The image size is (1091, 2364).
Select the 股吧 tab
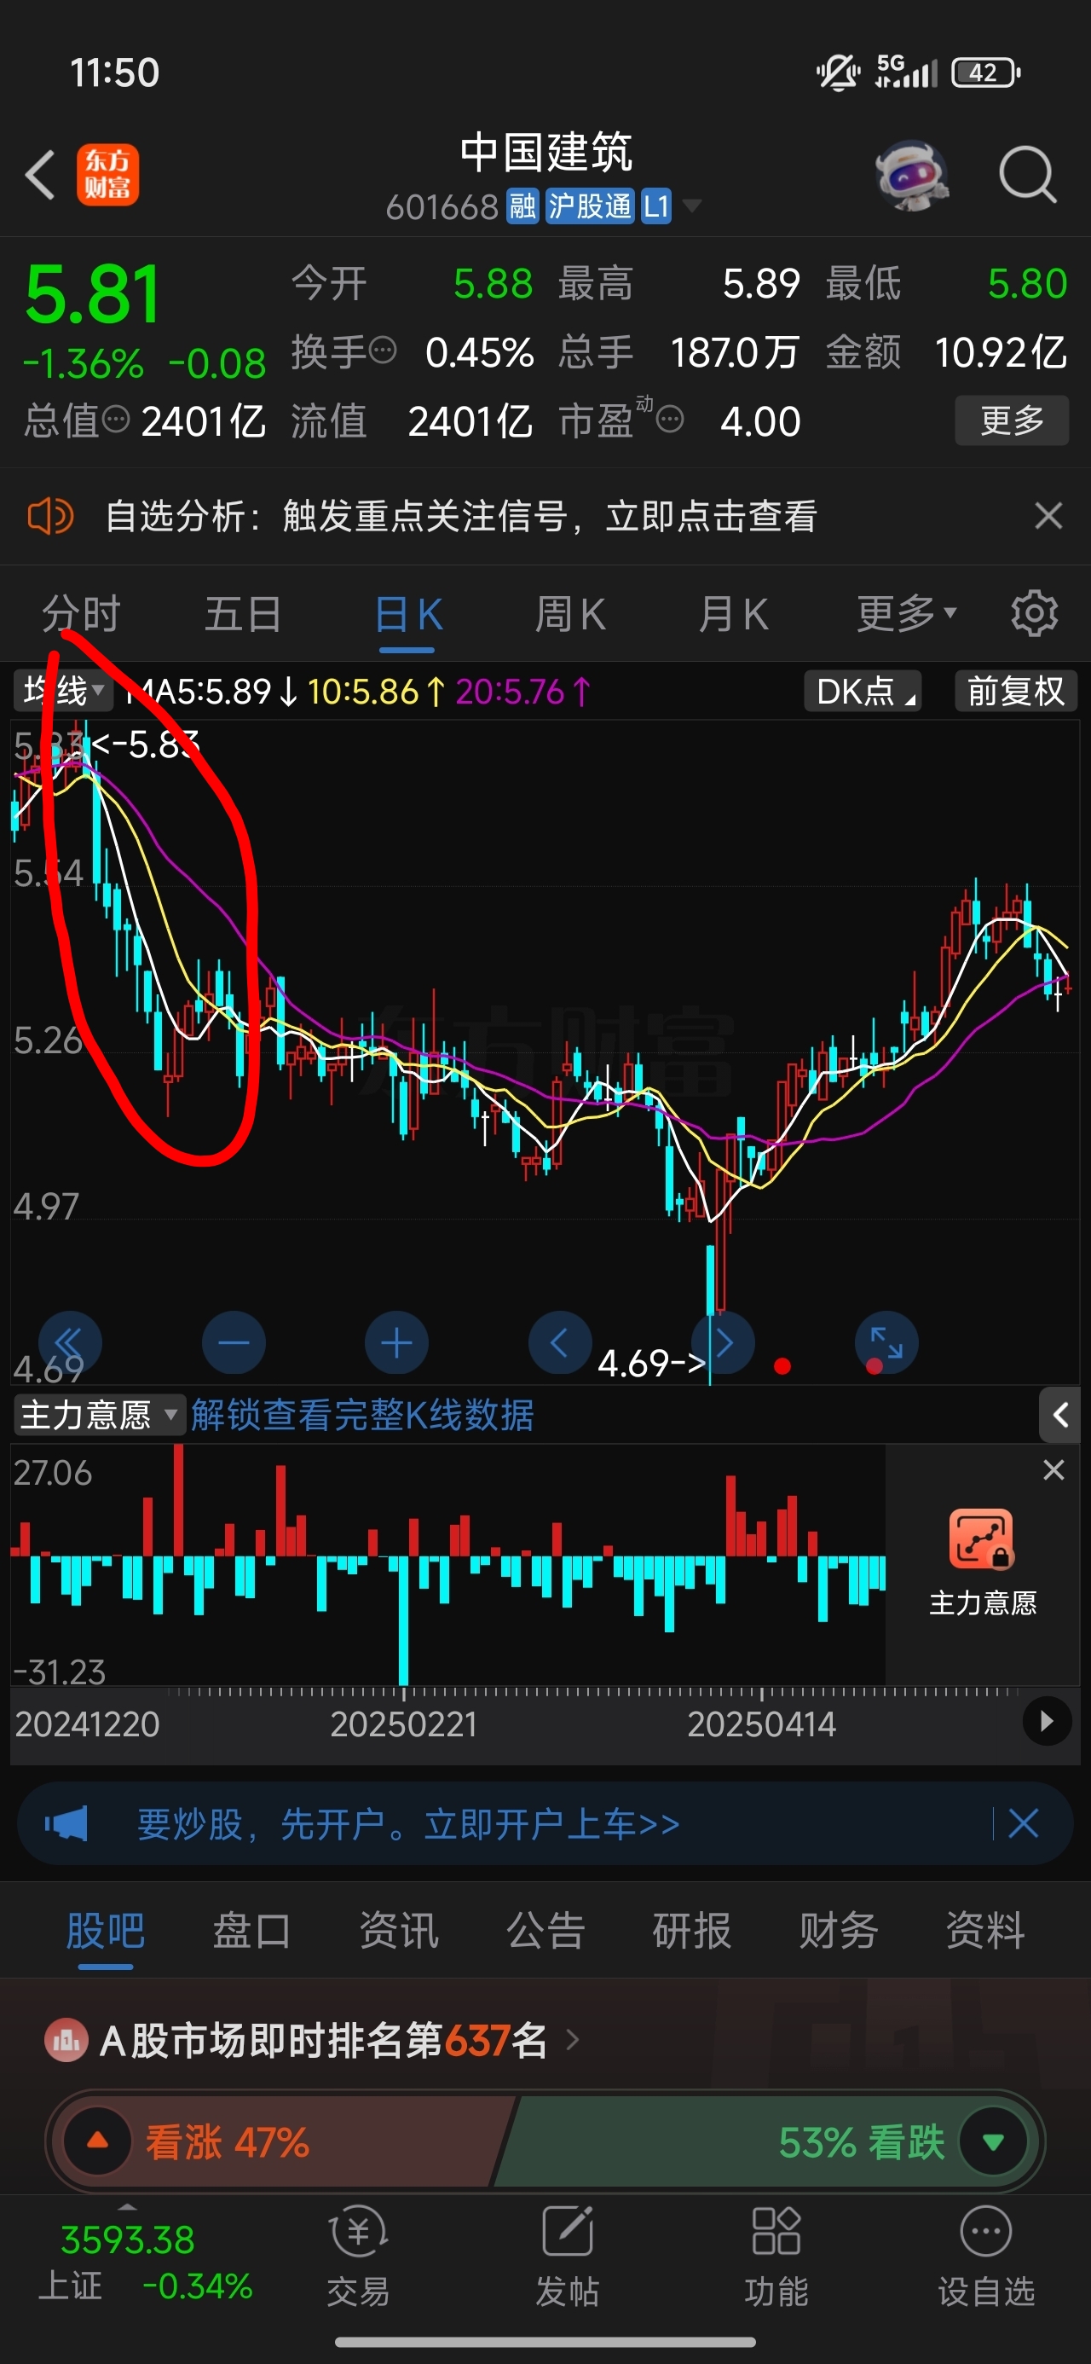106,1930
